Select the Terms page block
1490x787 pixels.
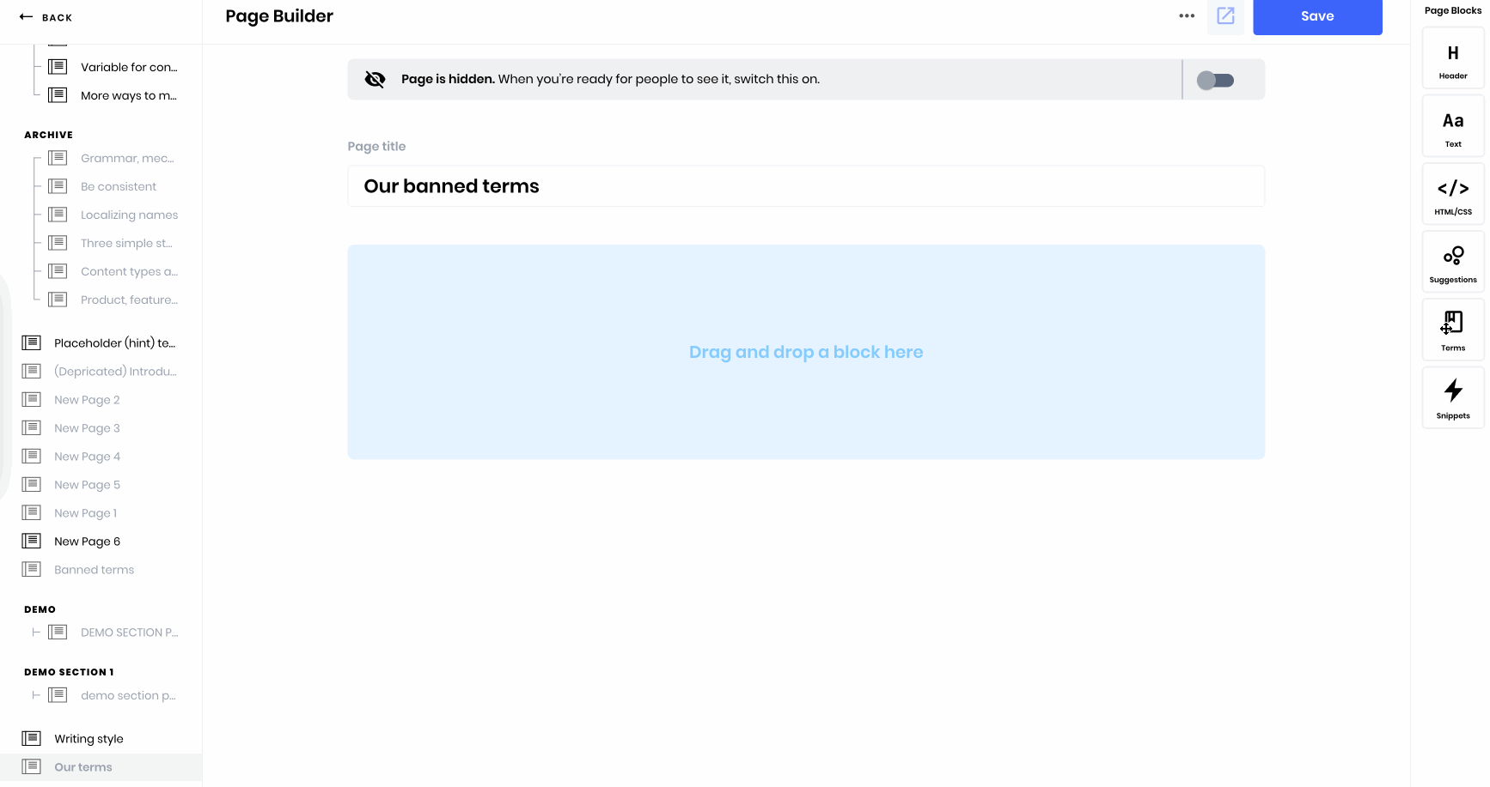(x=1453, y=330)
